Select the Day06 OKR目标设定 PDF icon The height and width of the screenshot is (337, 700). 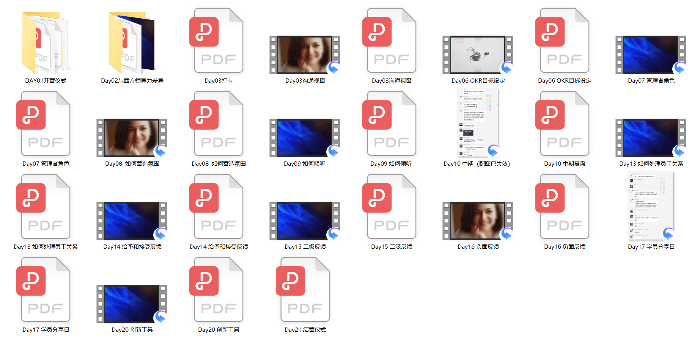pos(565,41)
